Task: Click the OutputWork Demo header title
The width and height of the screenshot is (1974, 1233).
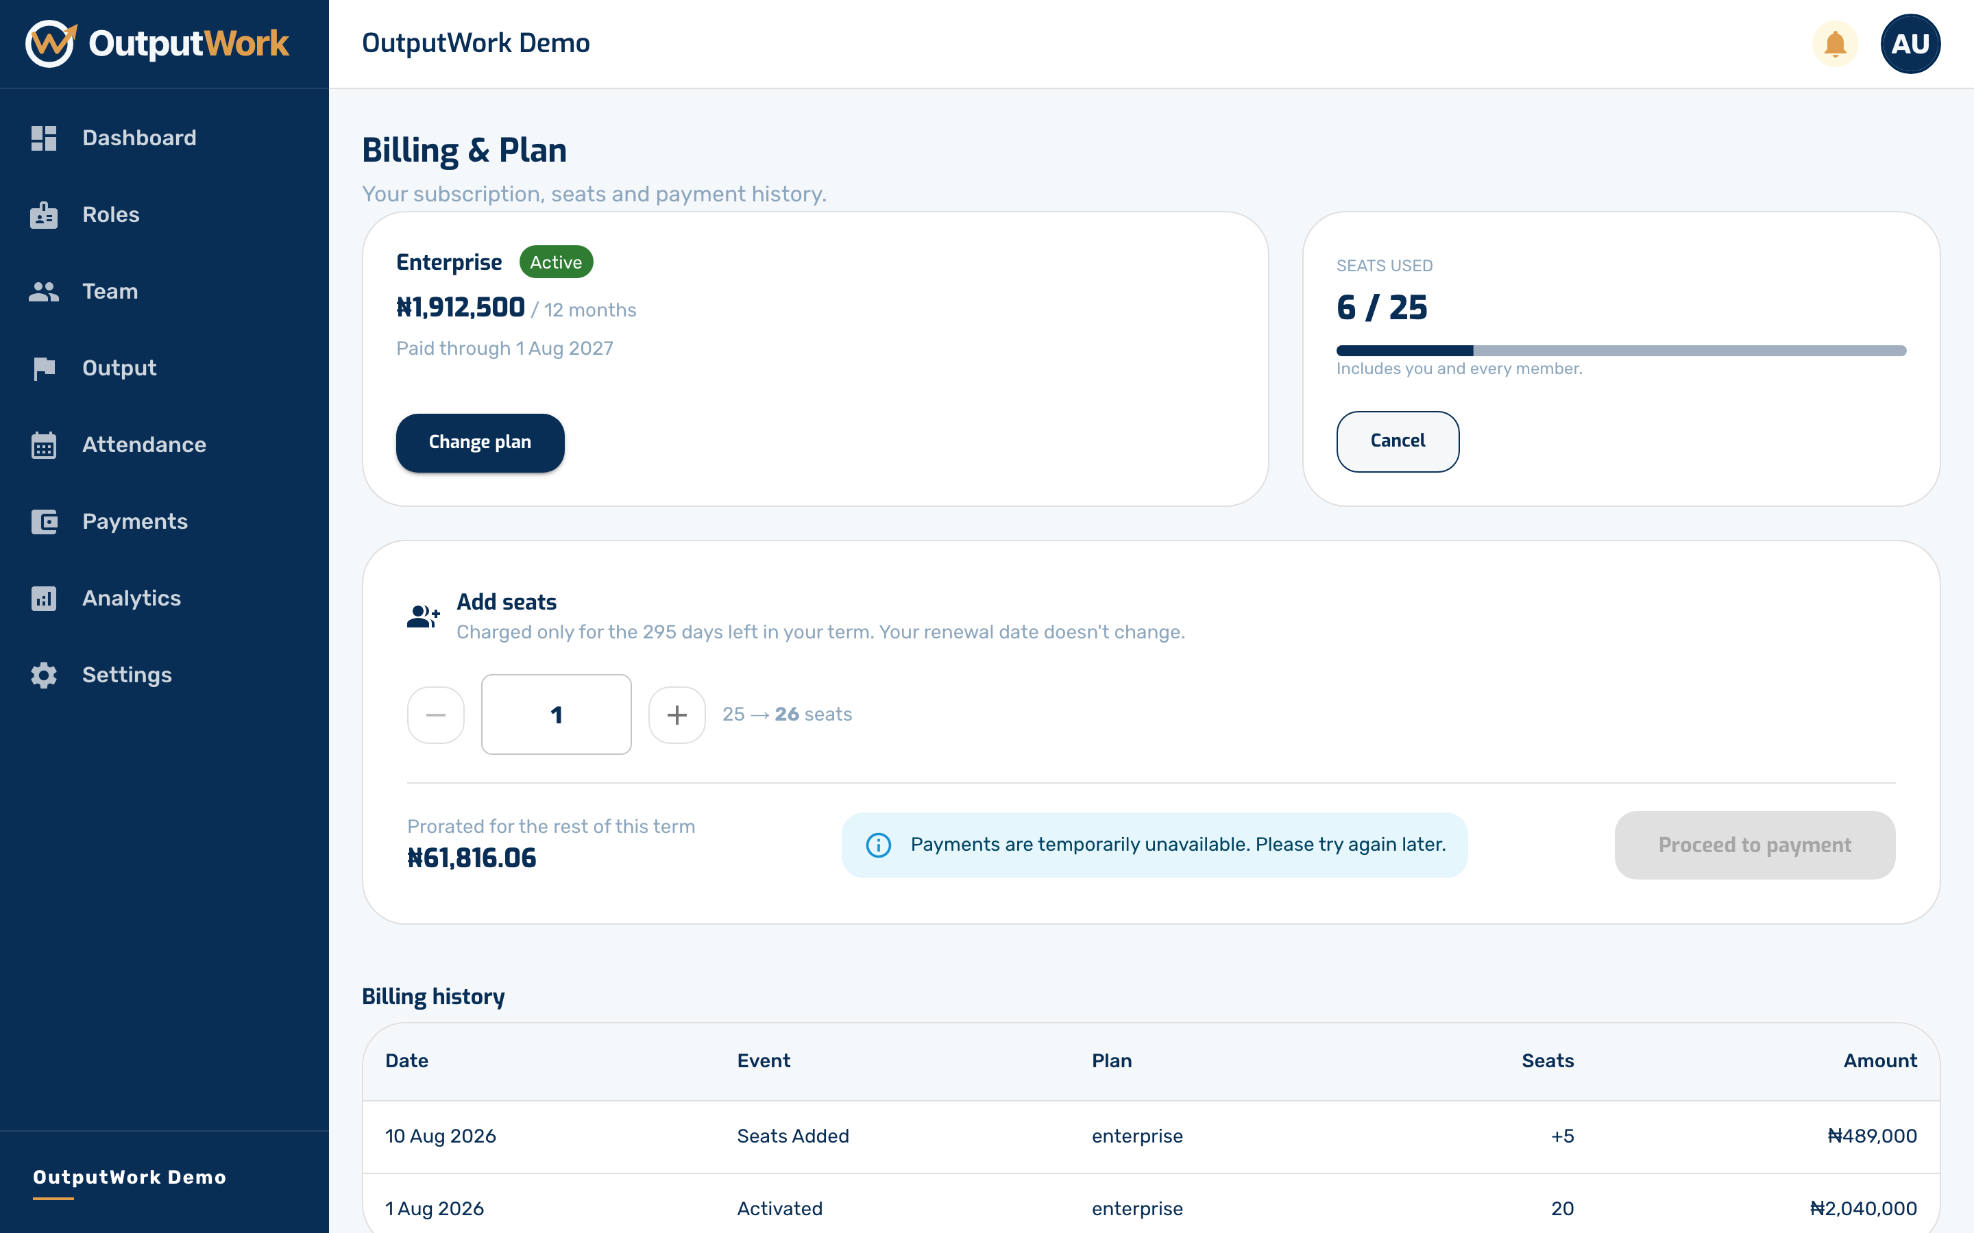Action: point(476,42)
